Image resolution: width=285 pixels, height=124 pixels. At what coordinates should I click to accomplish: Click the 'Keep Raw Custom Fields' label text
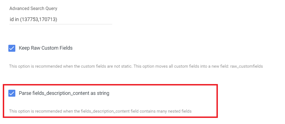46,48
